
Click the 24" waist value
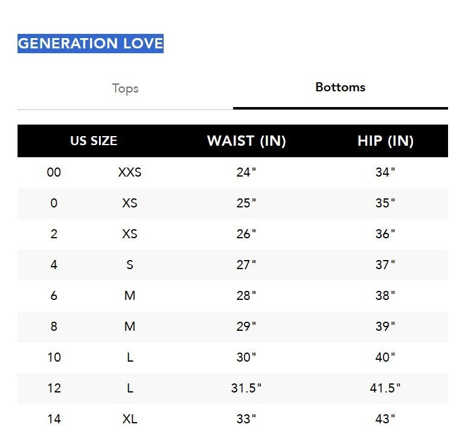(246, 172)
